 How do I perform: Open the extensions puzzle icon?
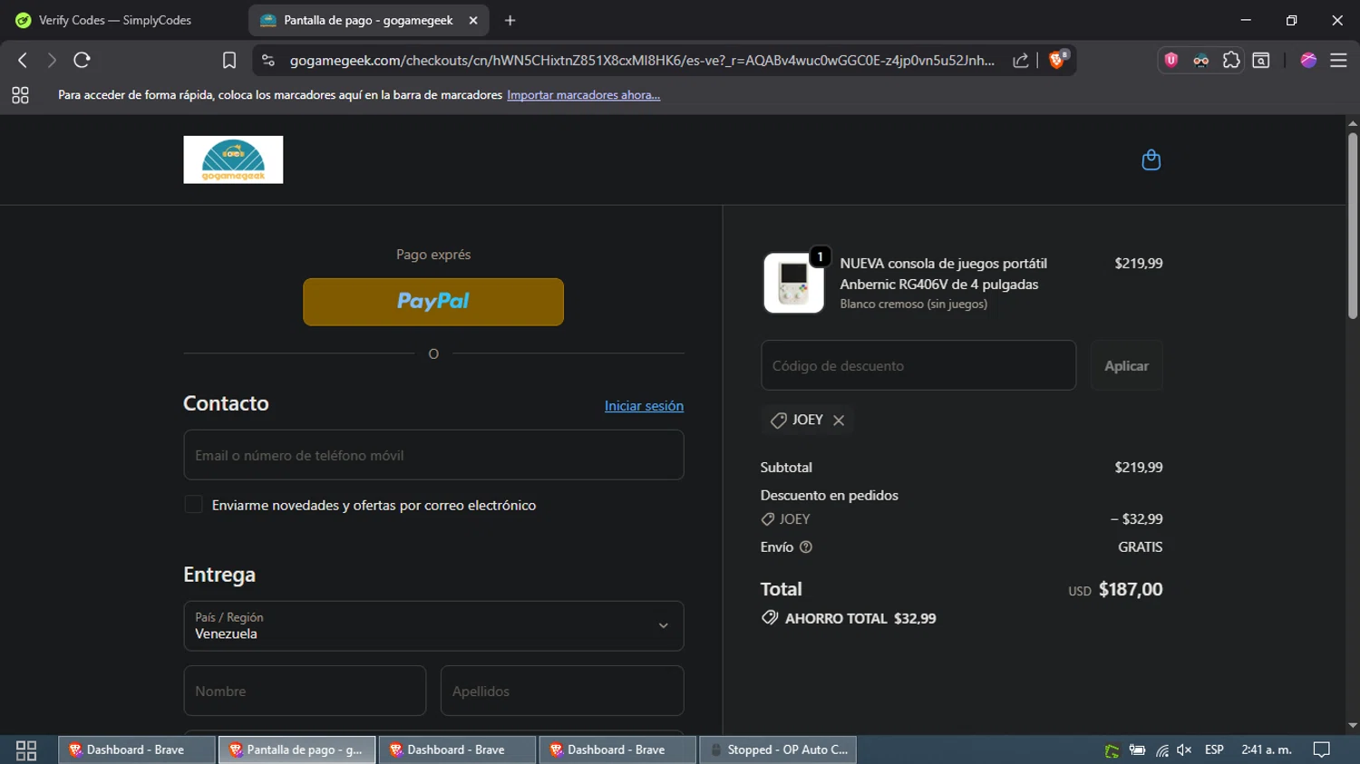point(1230,60)
